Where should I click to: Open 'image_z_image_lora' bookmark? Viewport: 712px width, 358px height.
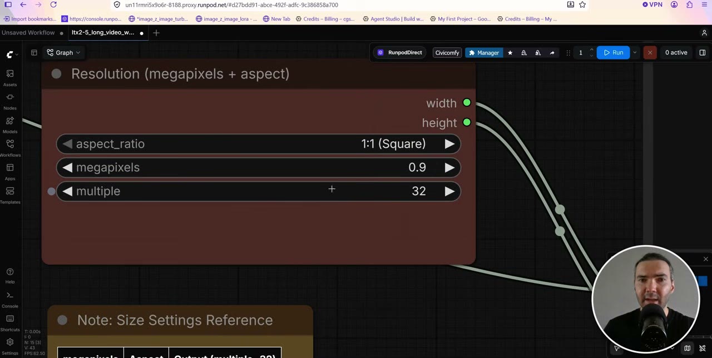pyautogui.click(x=226, y=19)
